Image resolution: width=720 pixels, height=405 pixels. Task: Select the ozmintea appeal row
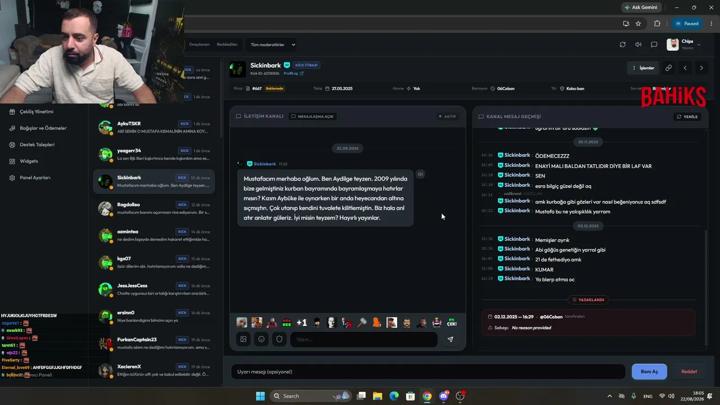(154, 235)
